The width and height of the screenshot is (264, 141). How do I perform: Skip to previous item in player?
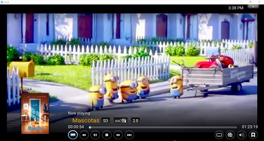coord(73,135)
